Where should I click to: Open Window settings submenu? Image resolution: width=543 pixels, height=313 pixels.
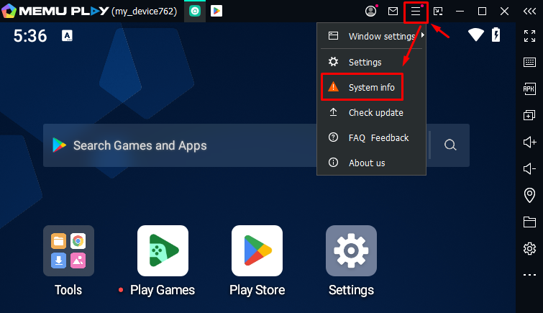(x=371, y=36)
